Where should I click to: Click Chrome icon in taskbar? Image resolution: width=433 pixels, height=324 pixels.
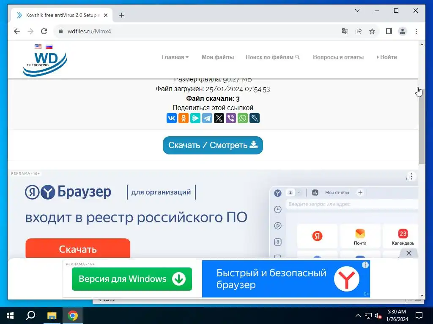click(x=73, y=316)
